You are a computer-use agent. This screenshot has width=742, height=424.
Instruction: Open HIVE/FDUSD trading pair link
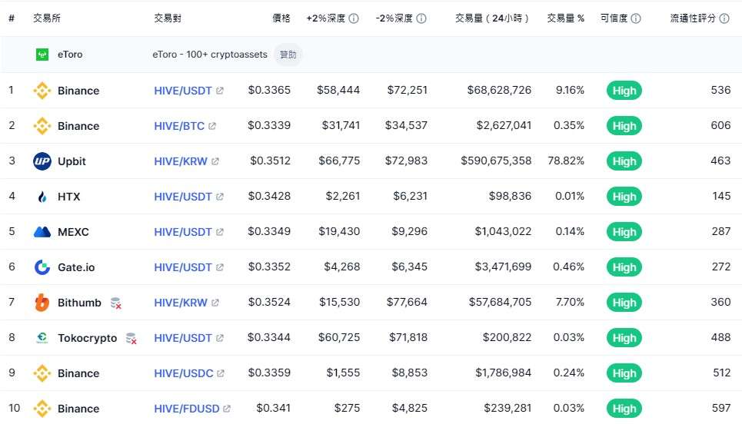[187, 409]
